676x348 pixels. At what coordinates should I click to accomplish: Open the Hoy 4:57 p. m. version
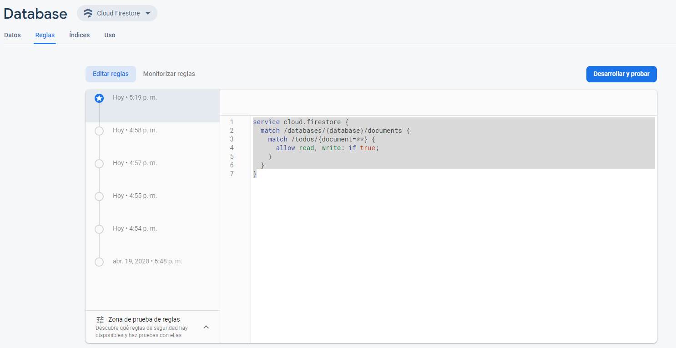tap(152, 171)
